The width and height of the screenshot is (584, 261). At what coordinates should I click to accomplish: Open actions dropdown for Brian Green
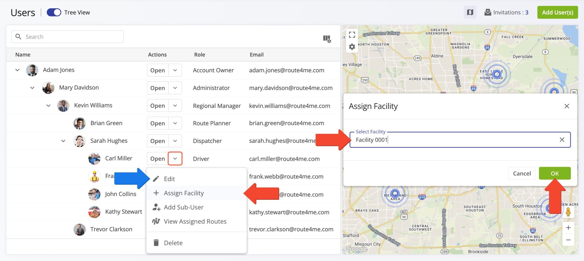pos(175,123)
